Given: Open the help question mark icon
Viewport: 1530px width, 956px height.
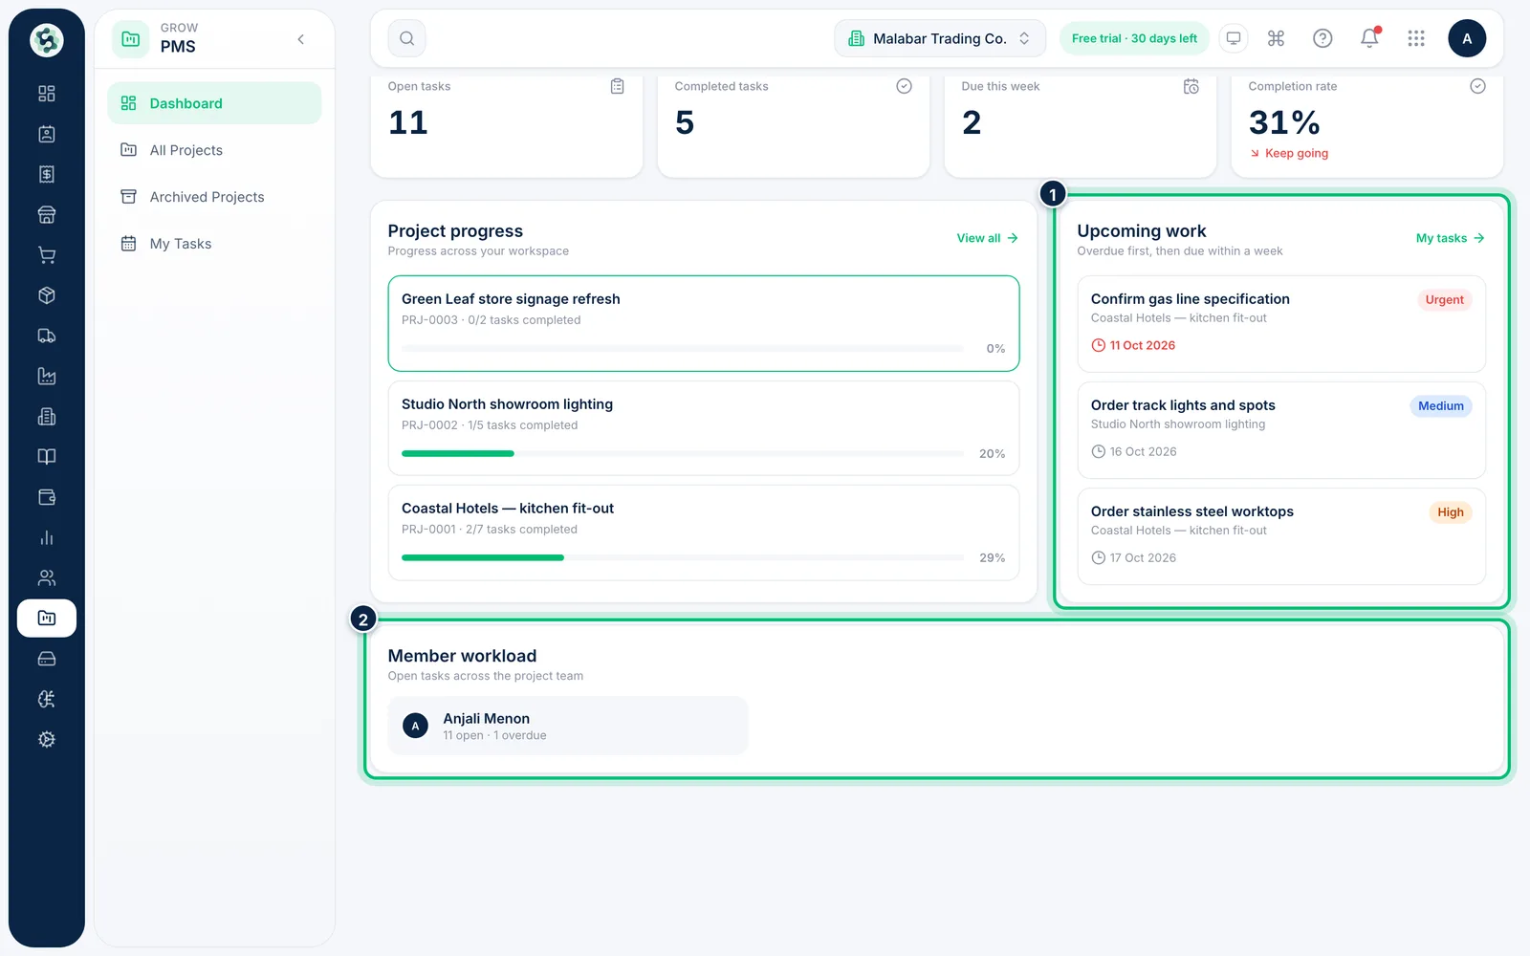Looking at the screenshot, I should [1322, 38].
